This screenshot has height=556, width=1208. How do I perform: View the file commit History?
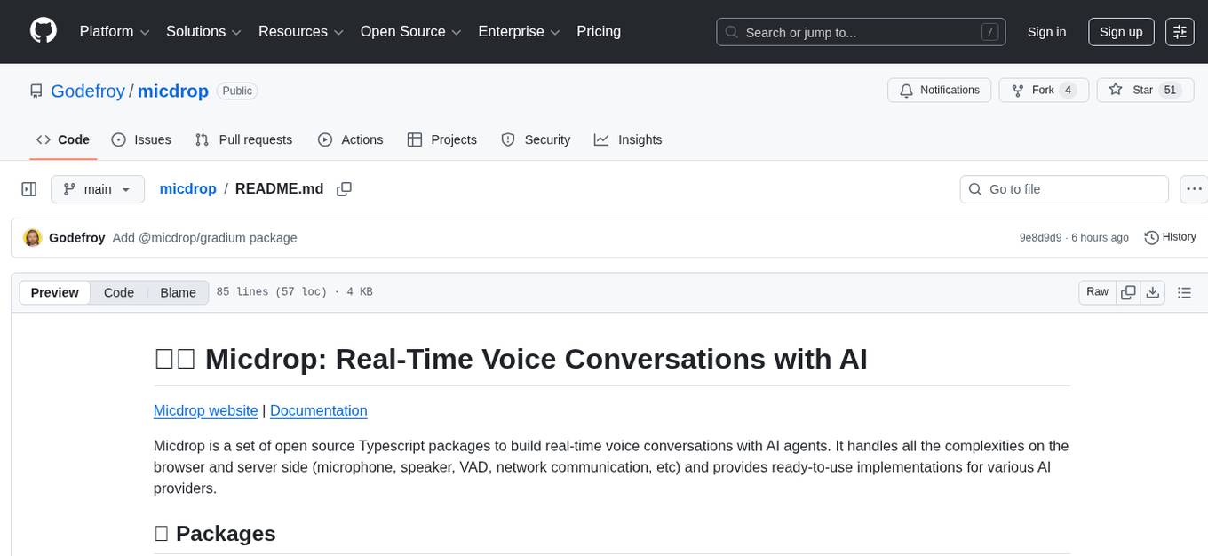(x=1170, y=237)
